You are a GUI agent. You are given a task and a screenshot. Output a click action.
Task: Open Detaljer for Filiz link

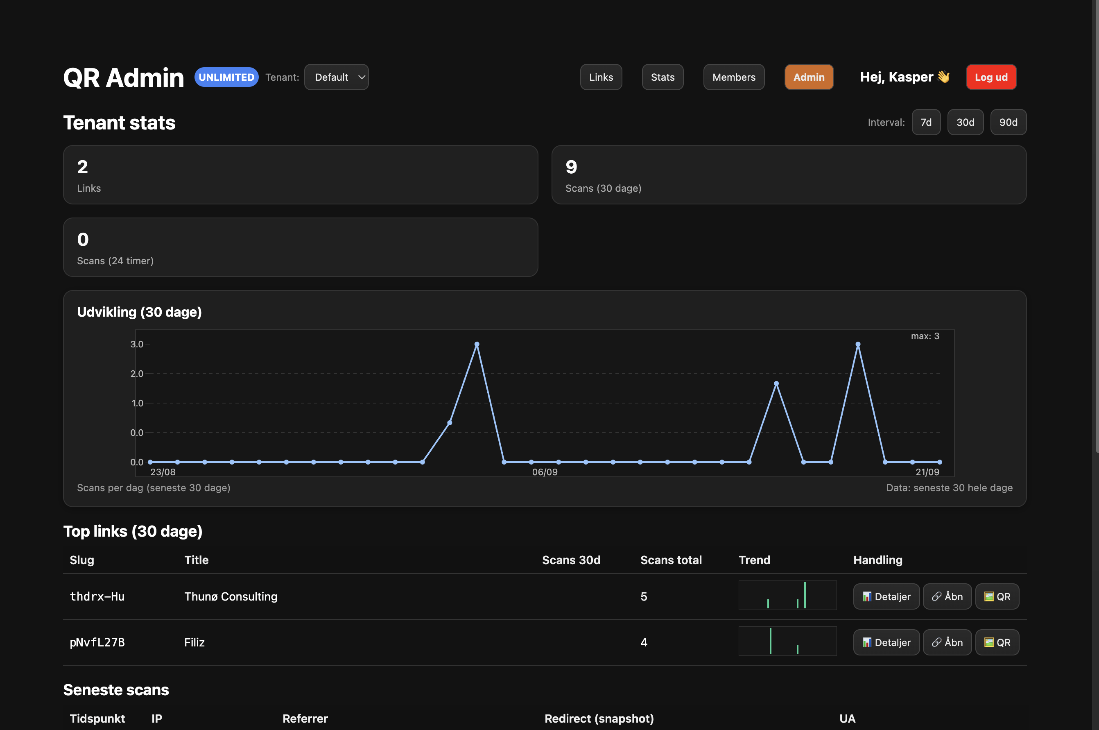click(x=886, y=642)
